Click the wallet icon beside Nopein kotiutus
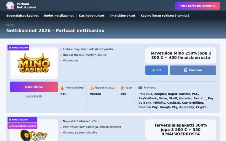The width and height of the screenshot is (226, 141). tap(92, 88)
